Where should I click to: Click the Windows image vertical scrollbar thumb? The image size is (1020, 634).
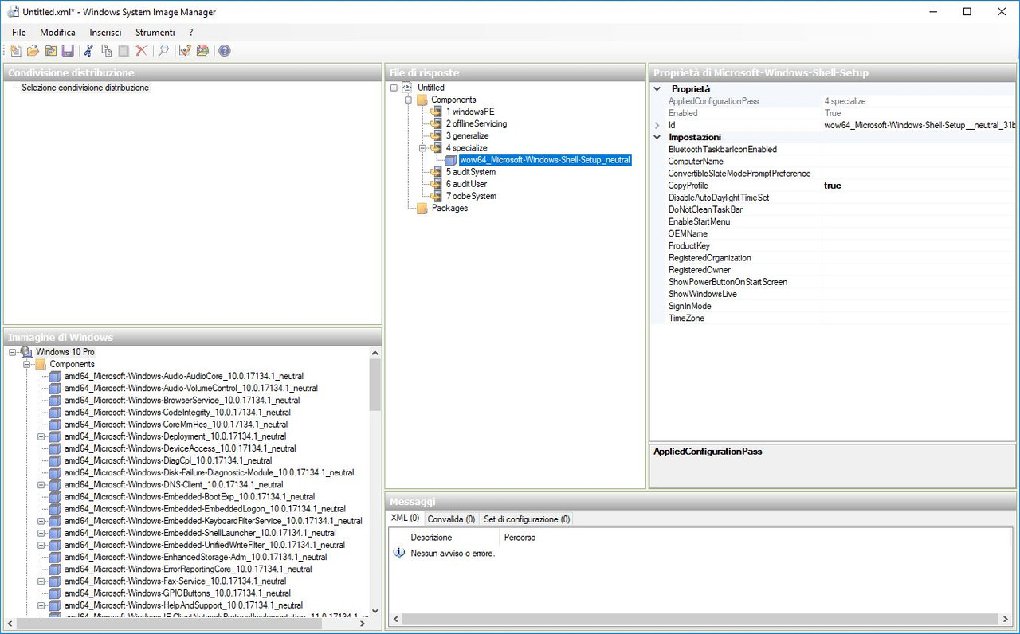[375, 385]
